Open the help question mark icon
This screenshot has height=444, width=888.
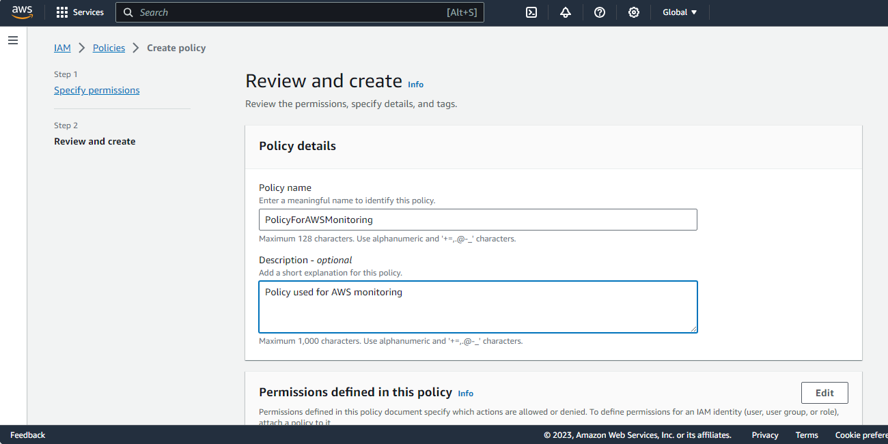coord(600,12)
